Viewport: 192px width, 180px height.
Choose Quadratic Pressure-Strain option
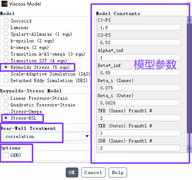pos(6,105)
